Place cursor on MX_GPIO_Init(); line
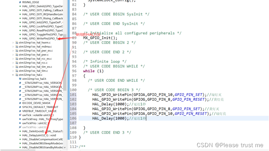This screenshot has height=151, width=269. pyautogui.click(x=100, y=38)
